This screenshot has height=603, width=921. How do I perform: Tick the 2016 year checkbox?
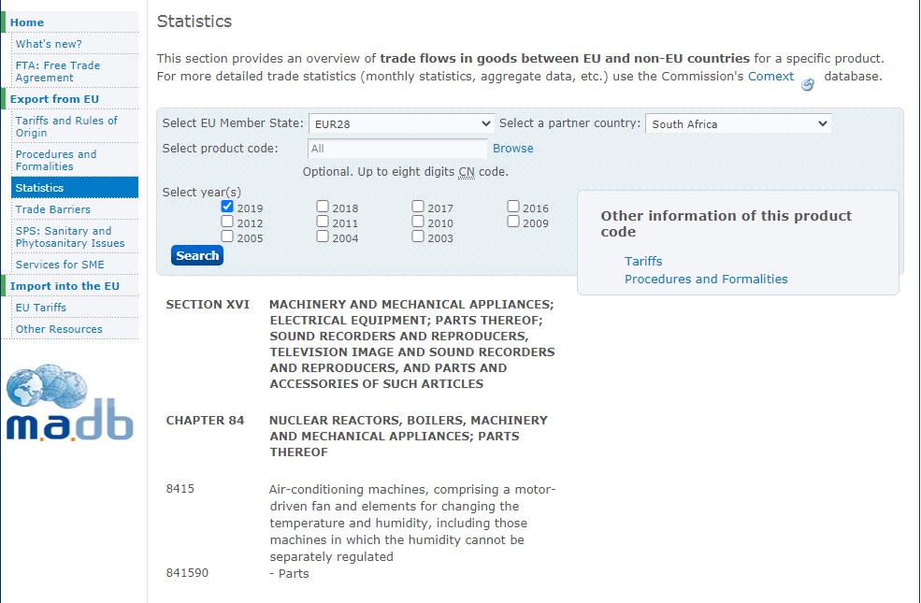(x=513, y=206)
